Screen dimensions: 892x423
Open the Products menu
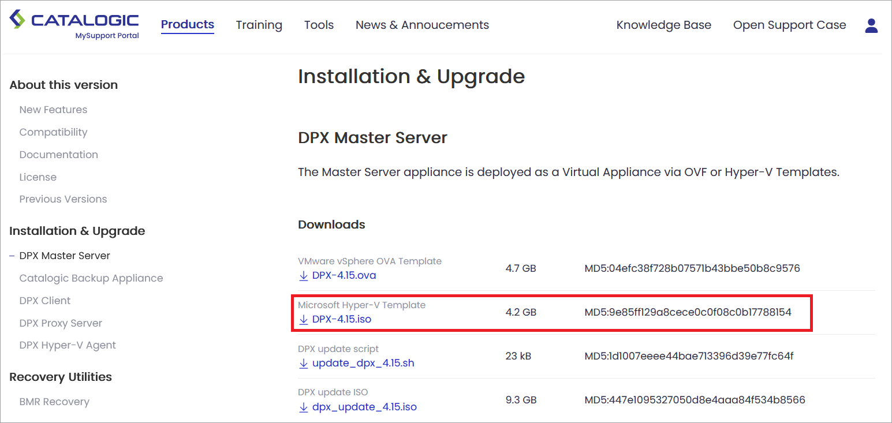pyautogui.click(x=187, y=25)
